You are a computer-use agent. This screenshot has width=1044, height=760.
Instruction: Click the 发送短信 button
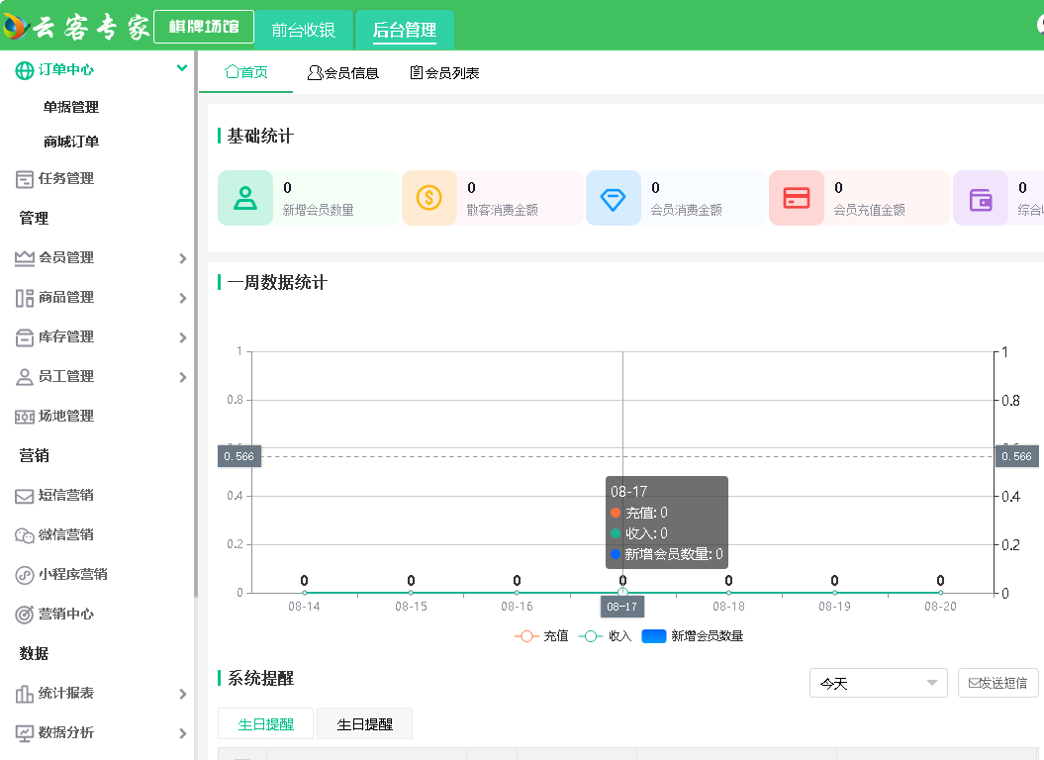997,683
